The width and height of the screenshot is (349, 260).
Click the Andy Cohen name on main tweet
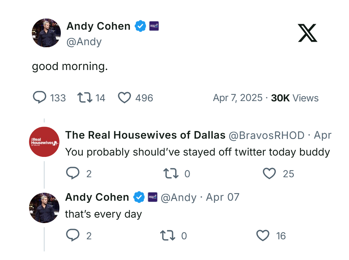point(98,26)
